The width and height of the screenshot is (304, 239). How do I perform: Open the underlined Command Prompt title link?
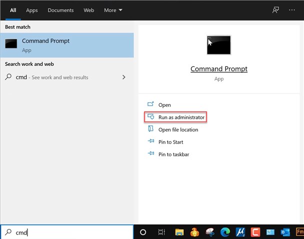[219, 69]
